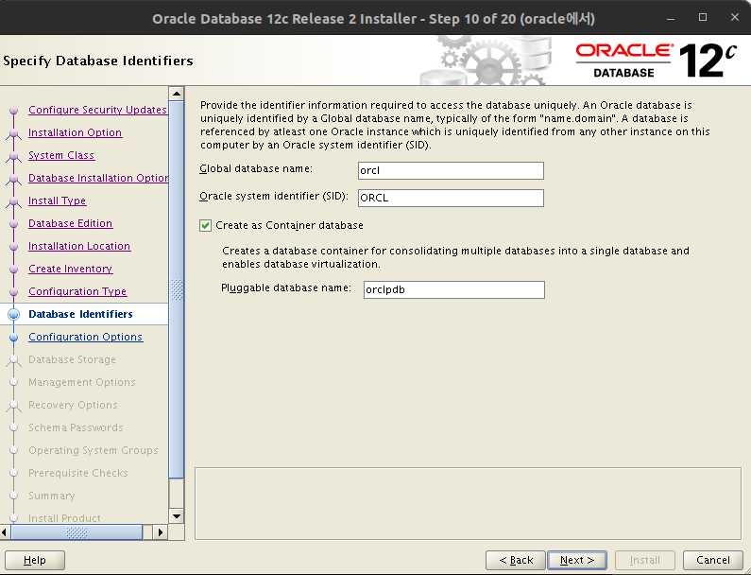Click the Oracle Database 12c logo

click(656, 61)
